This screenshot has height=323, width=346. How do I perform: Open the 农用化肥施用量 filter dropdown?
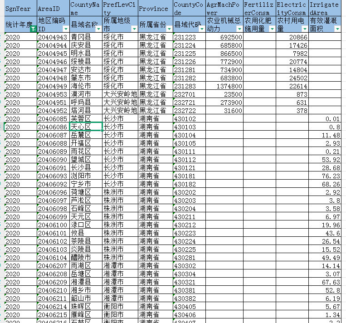click(x=272, y=29)
